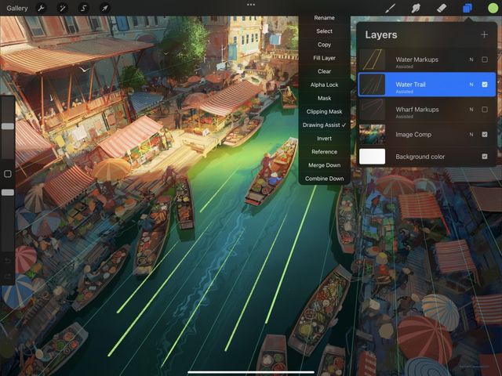Hide the Image Comp layer

(485, 134)
